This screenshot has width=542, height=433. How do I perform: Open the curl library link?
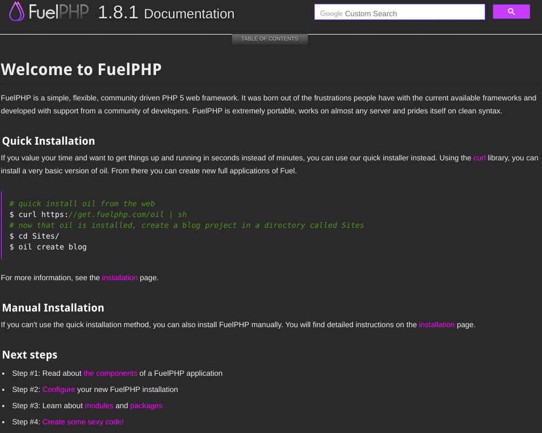coord(479,158)
